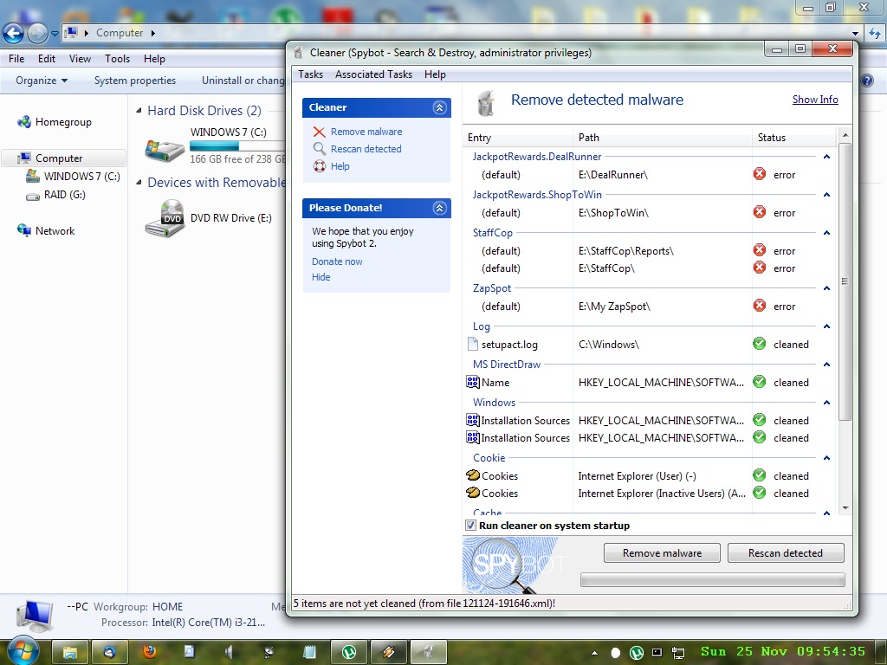Open the Tasks menu in Spybot
This screenshot has width=887, height=665.
pos(311,74)
